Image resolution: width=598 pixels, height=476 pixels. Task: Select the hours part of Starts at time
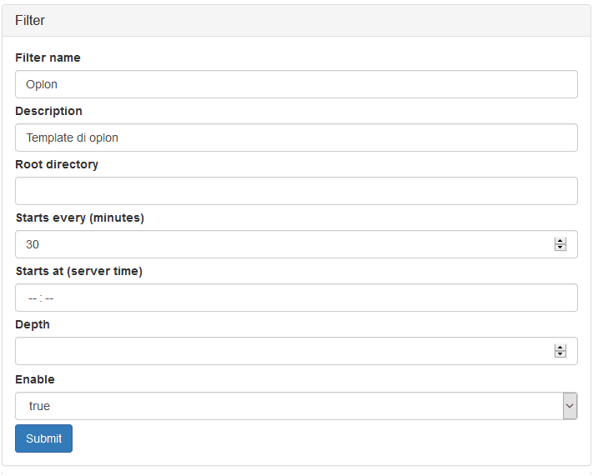(32, 298)
